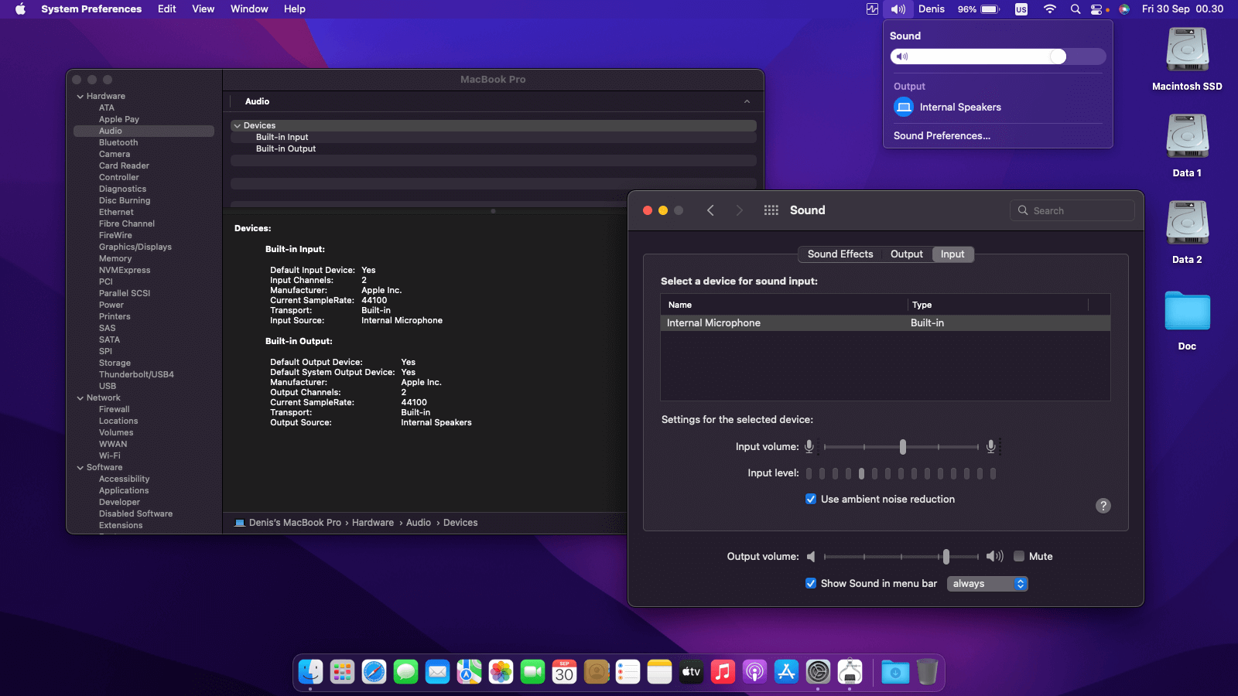Open the Apple menu
This screenshot has height=696, width=1238.
[20, 9]
